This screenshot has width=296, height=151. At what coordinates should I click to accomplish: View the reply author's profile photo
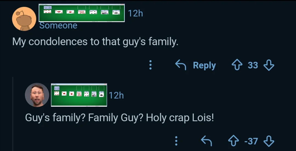click(37, 95)
